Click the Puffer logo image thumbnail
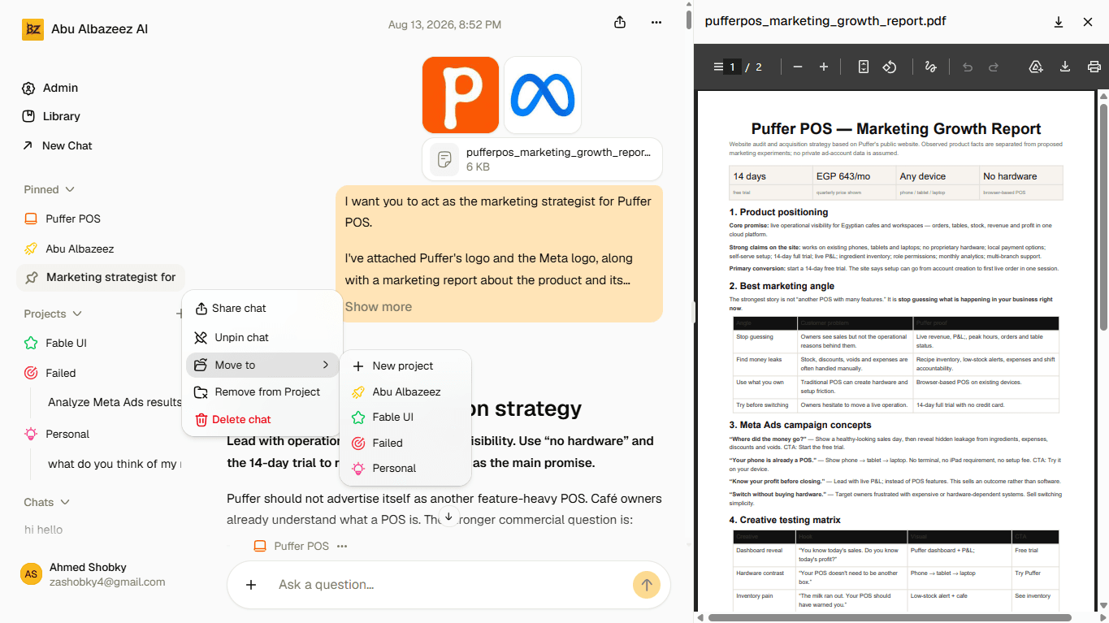This screenshot has height=623, width=1109. point(461,95)
